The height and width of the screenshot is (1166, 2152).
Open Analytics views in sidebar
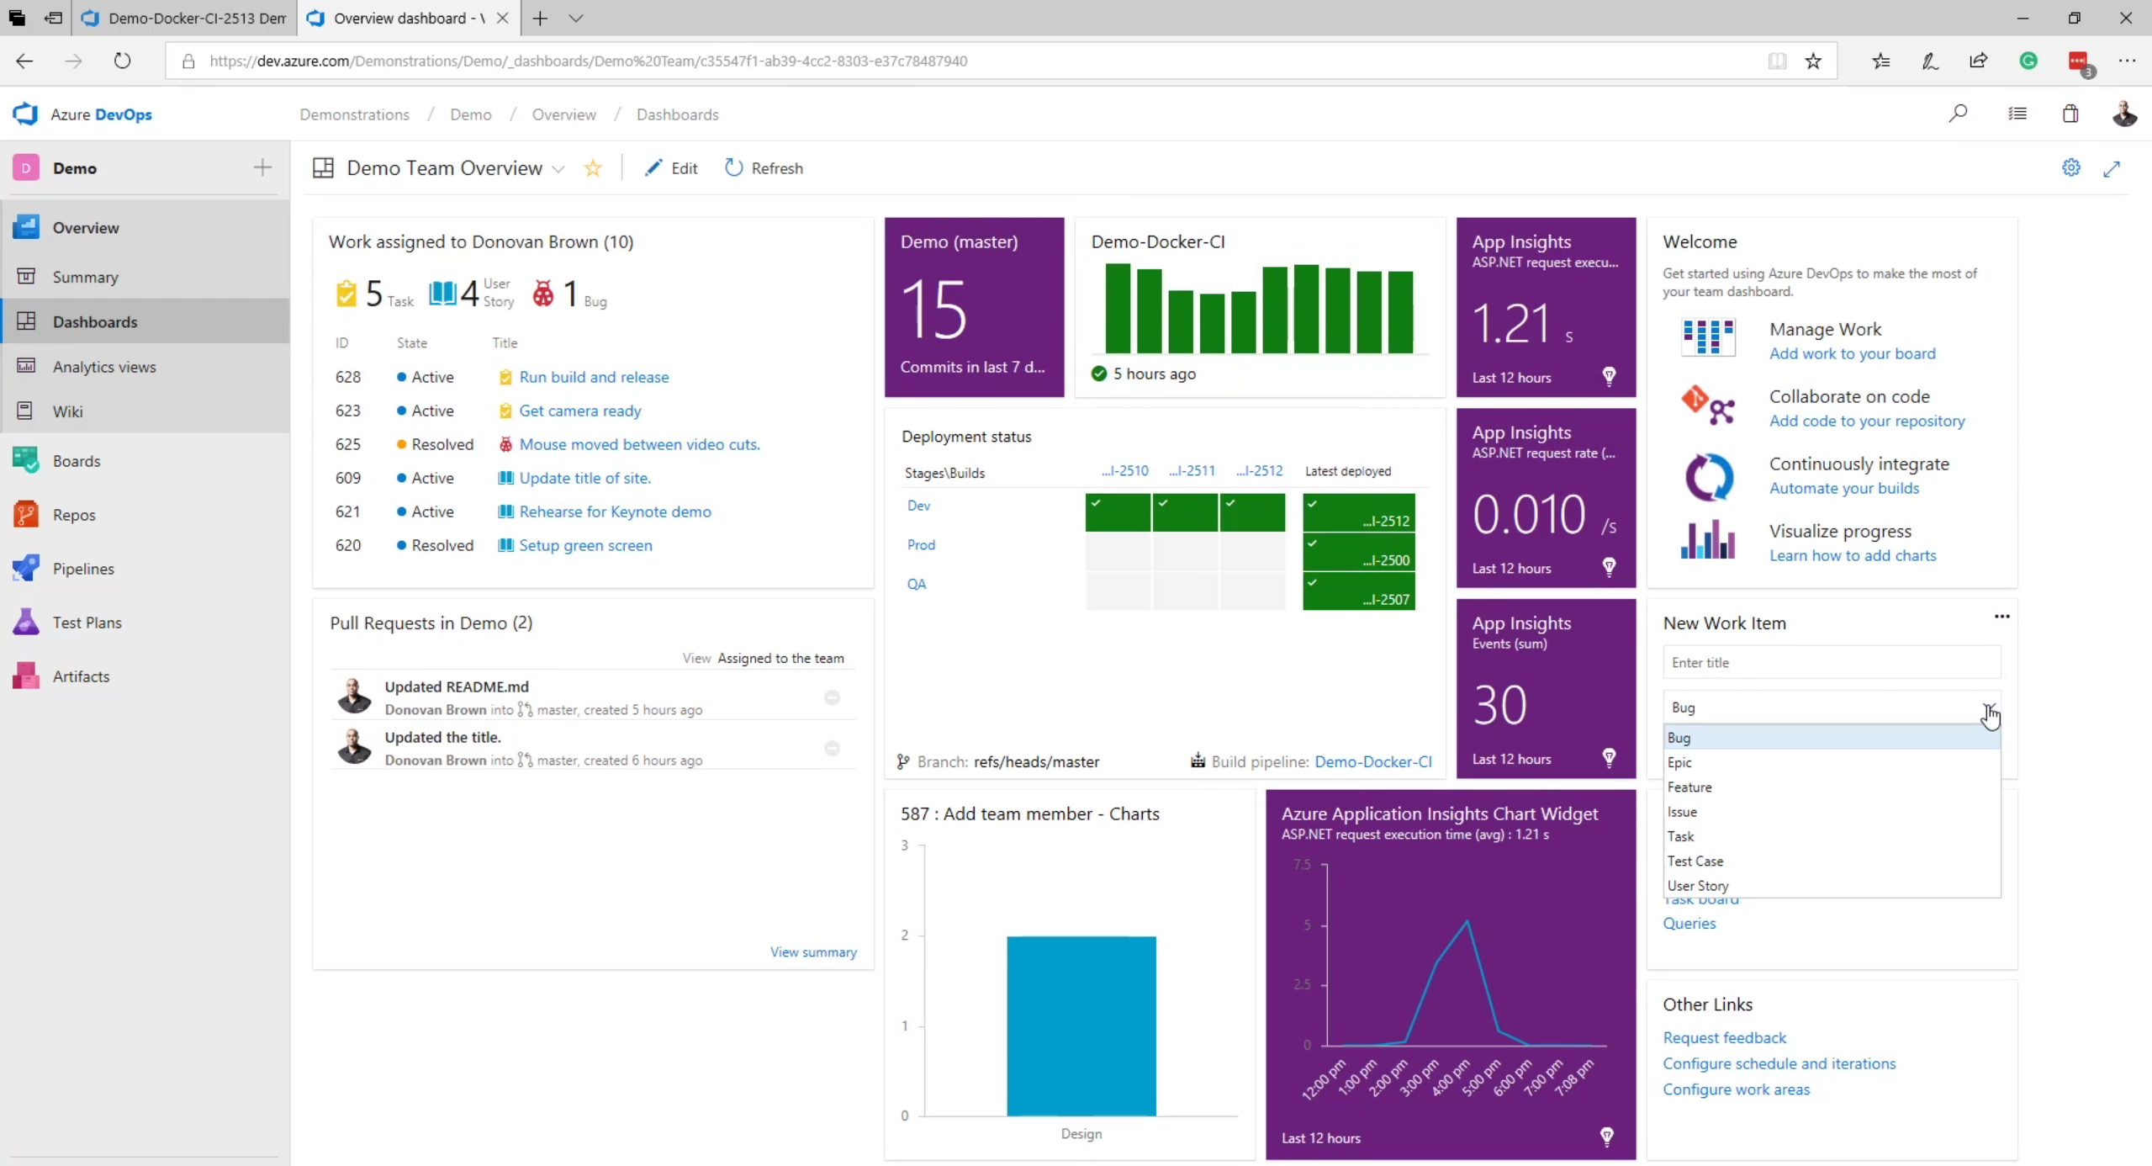point(145,366)
